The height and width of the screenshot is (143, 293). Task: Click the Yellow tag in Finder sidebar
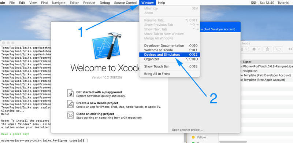tap(199, 137)
